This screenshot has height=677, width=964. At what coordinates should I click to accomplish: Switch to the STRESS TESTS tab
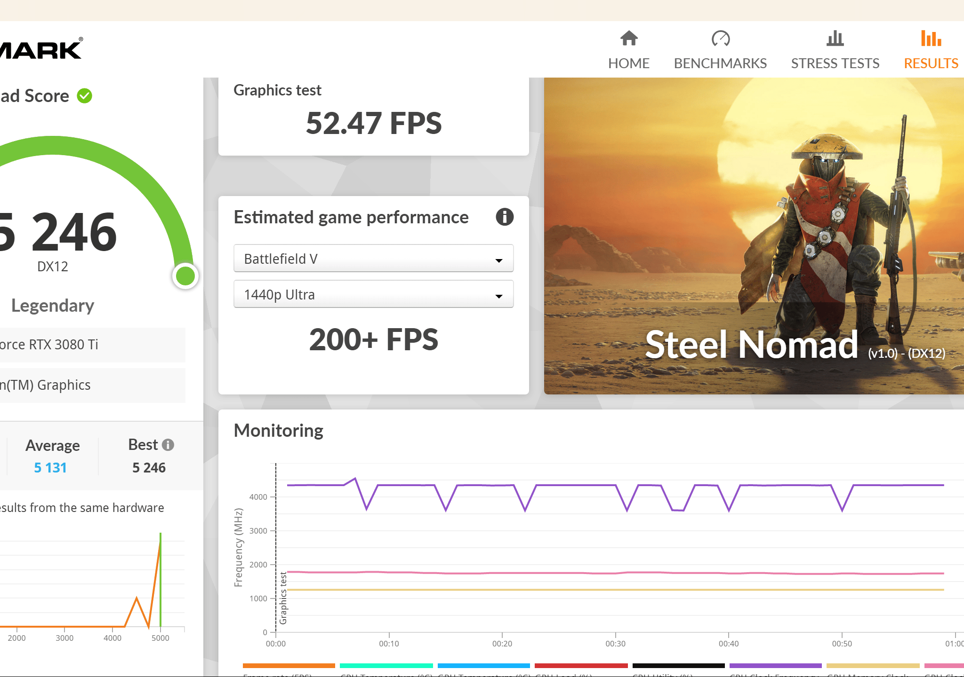(835, 63)
